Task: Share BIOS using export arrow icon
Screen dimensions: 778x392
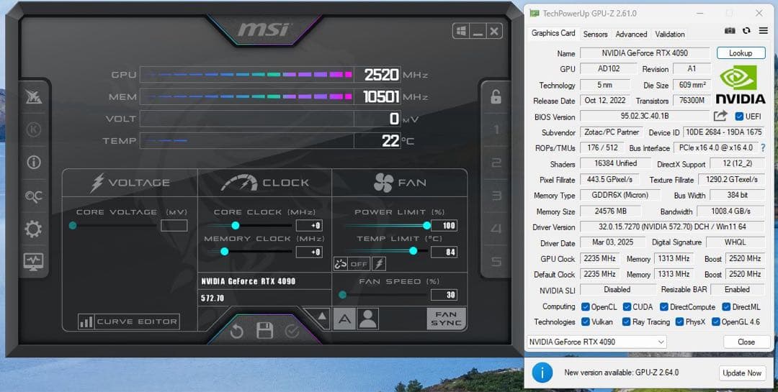Action: coord(720,116)
